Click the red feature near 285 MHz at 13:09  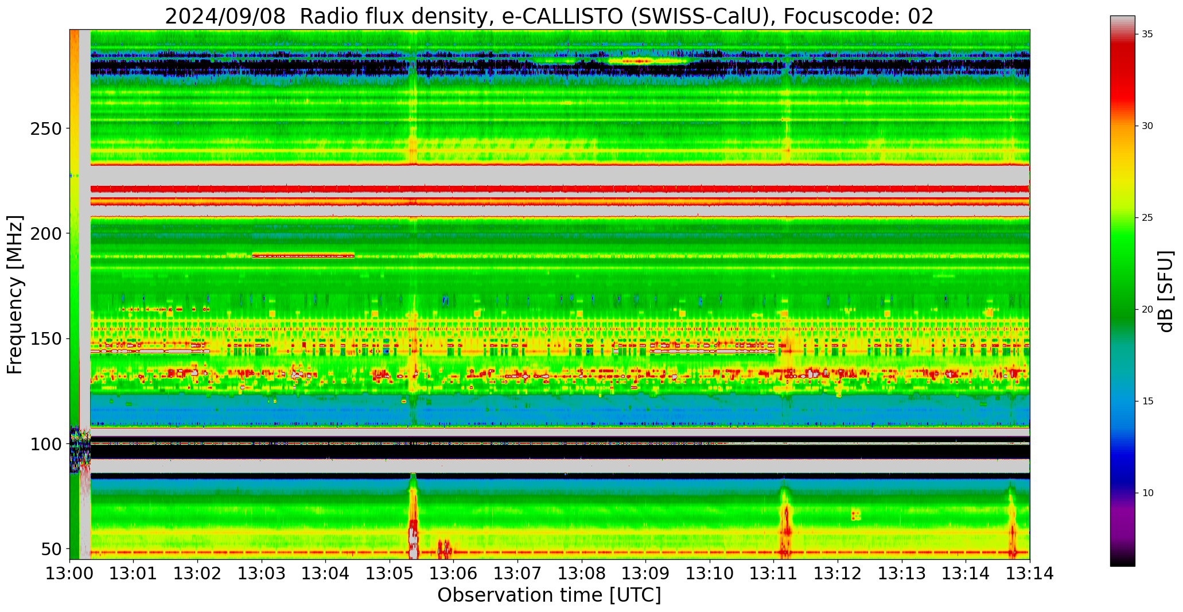[648, 60]
